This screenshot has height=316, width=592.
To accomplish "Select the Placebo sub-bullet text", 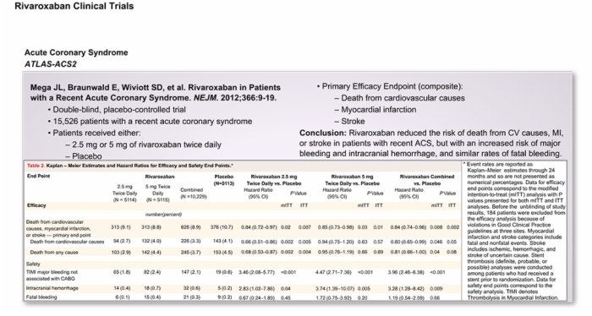I will click(x=84, y=156).
